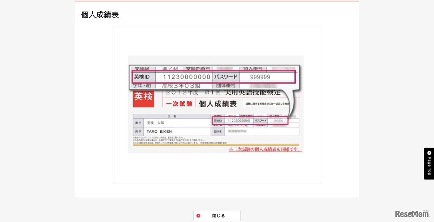Click the orange divider bar in the score sheet
Image resolution: width=434 pixels, height=222 pixels.
215,145
